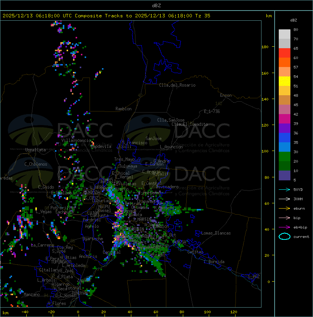Click the 'C_Guido' map label
The width and height of the screenshot is (313, 317).
pyautogui.click(x=46, y=187)
